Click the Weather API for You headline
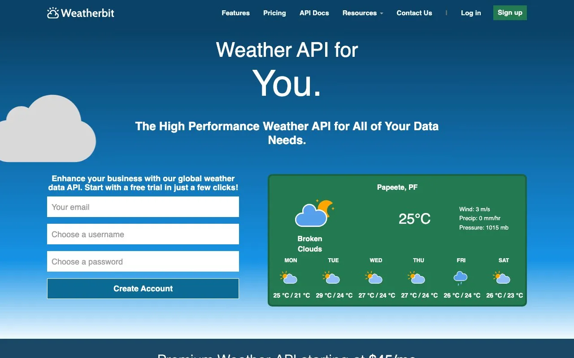Viewport: 574px width, 358px height. click(287, 68)
